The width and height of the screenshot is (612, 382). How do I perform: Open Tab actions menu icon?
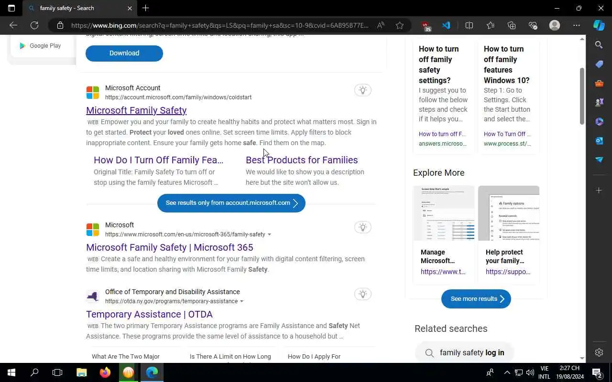(x=11, y=8)
